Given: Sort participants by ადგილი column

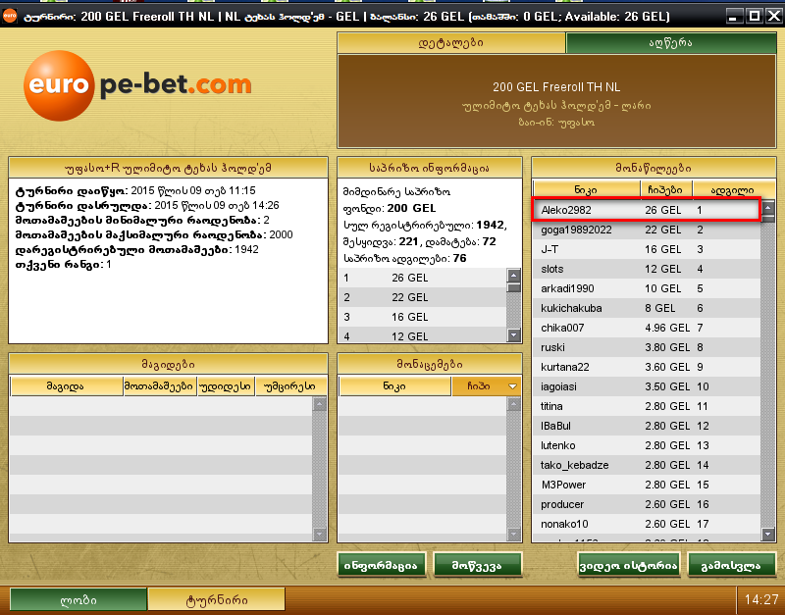Looking at the screenshot, I should pyautogui.click(x=732, y=189).
